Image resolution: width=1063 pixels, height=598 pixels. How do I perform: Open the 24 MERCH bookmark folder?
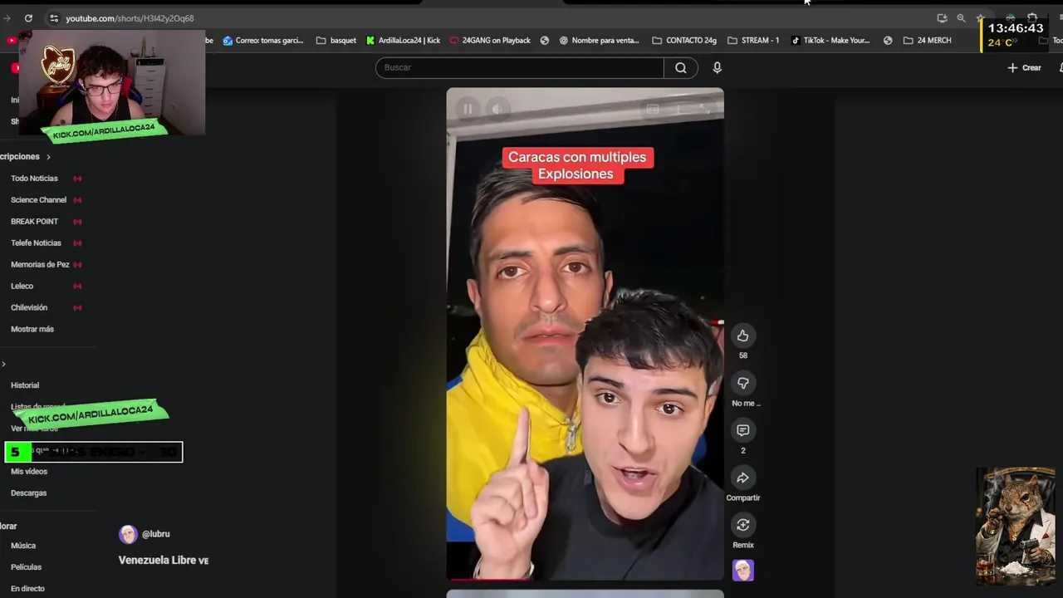tap(927, 40)
